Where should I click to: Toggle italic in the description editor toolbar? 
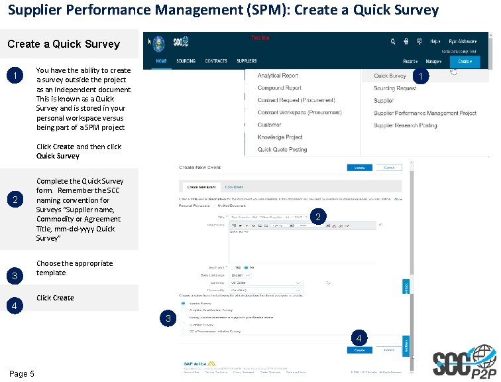[x=247, y=225]
